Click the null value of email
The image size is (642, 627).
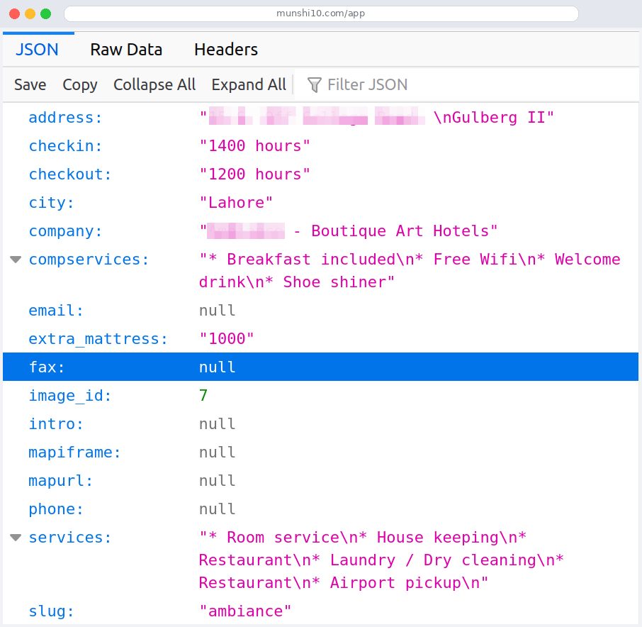[x=218, y=310]
